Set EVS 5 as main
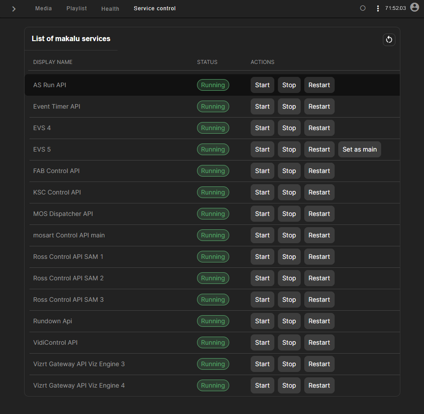The height and width of the screenshot is (414, 424). [359, 149]
